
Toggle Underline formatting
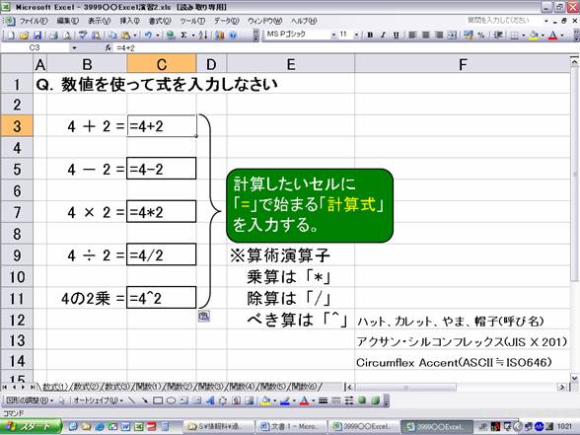pos(397,36)
